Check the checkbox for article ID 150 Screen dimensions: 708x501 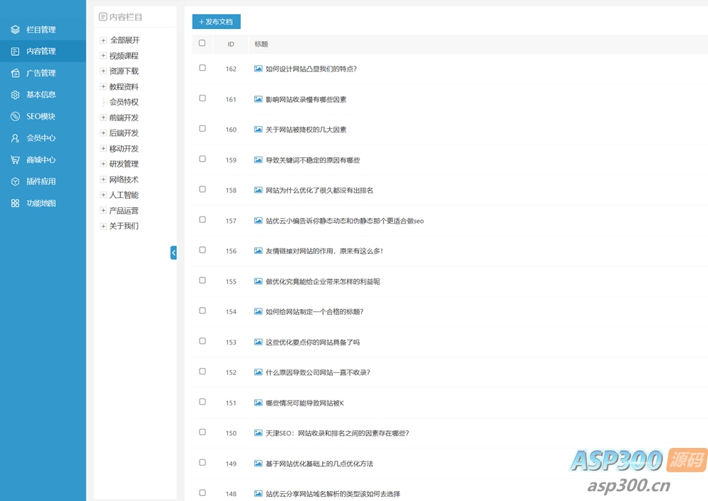click(202, 432)
